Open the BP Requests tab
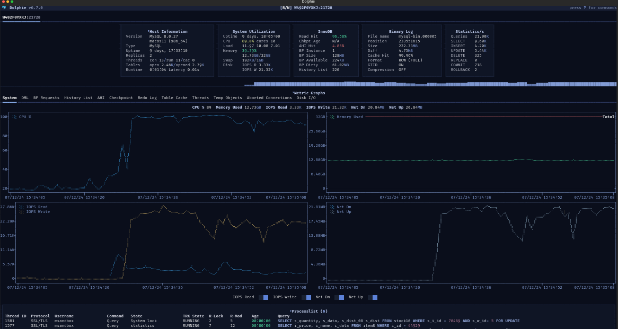Image resolution: width=618 pixels, height=329 pixels. (x=46, y=98)
